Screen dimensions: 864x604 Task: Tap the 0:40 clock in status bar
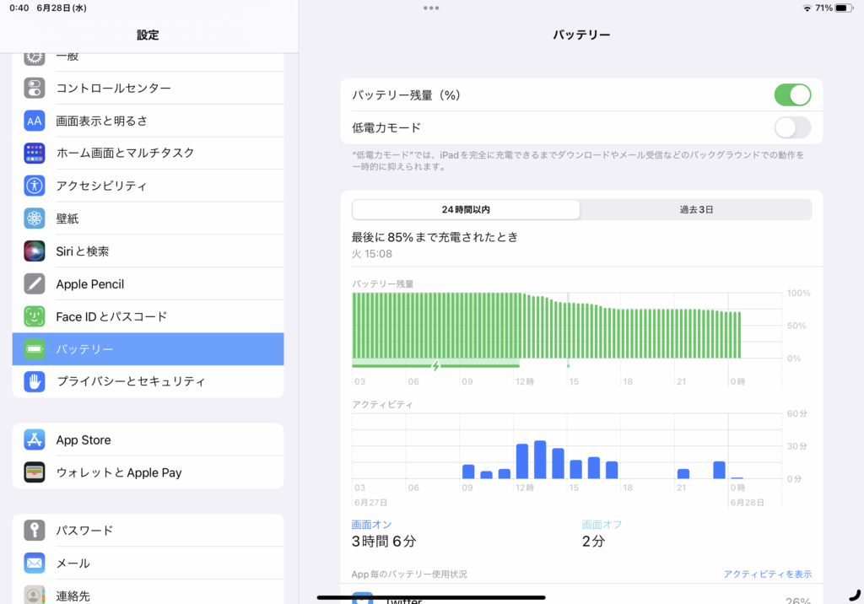tap(19, 8)
